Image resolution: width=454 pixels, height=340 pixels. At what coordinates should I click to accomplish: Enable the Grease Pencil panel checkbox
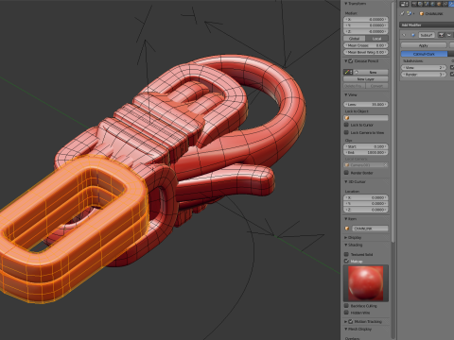pos(350,61)
